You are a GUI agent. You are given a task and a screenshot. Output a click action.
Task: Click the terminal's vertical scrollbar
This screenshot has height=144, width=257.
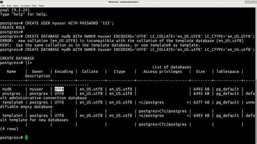(x=256, y=75)
